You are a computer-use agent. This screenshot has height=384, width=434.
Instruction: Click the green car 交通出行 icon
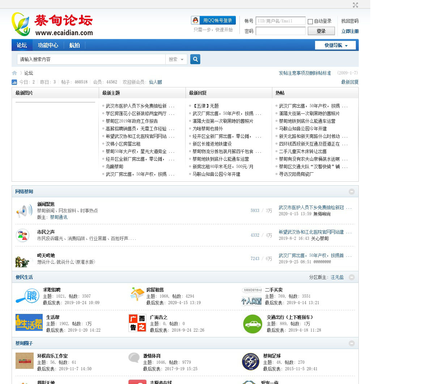click(x=252, y=324)
